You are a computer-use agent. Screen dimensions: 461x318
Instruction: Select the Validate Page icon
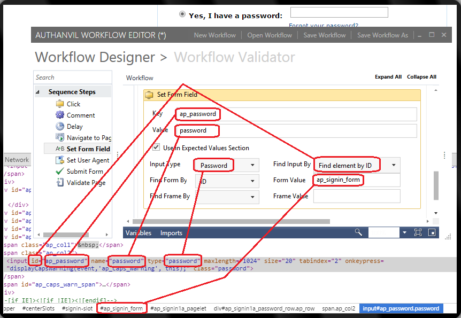(x=60, y=182)
